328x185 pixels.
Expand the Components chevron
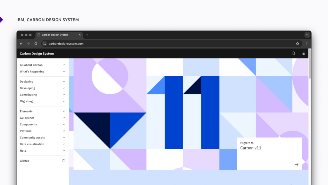64,124
